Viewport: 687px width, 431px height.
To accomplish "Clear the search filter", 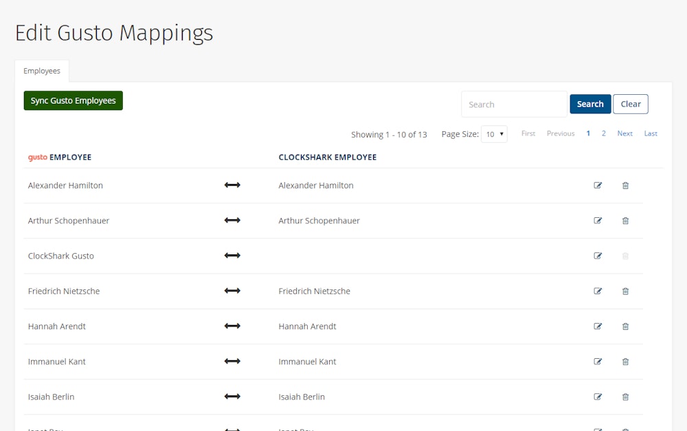I will tap(631, 104).
